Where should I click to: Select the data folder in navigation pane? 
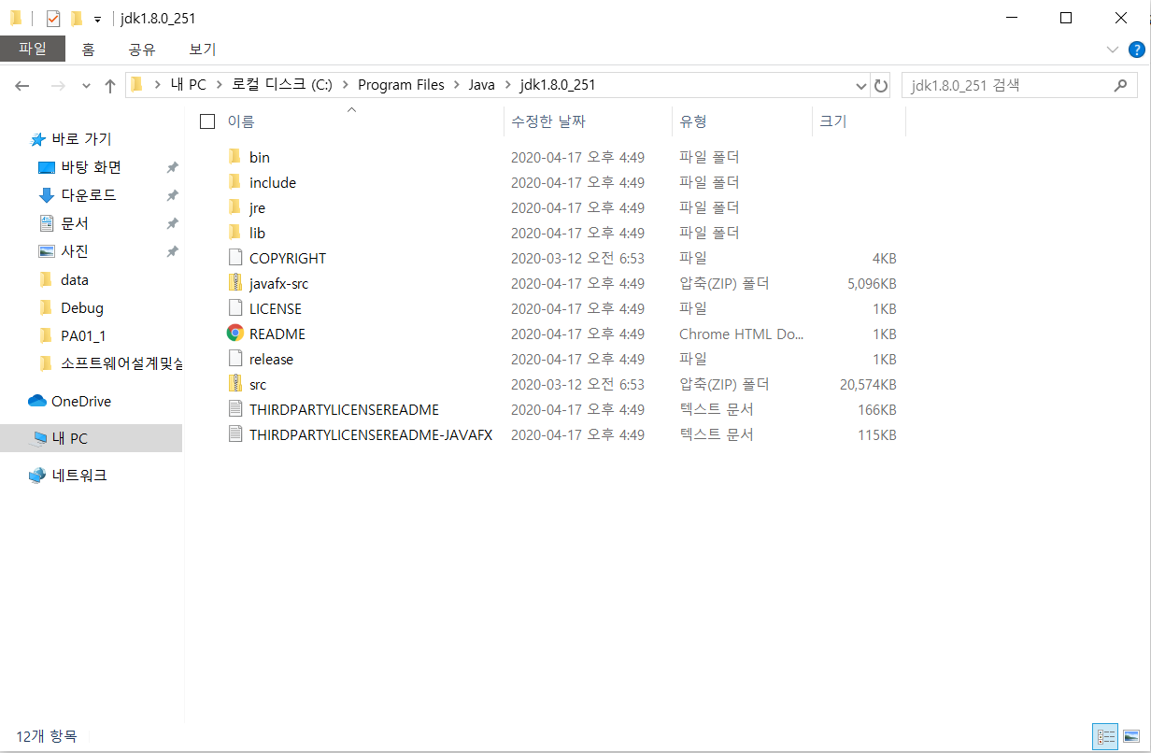[x=75, y=279]
